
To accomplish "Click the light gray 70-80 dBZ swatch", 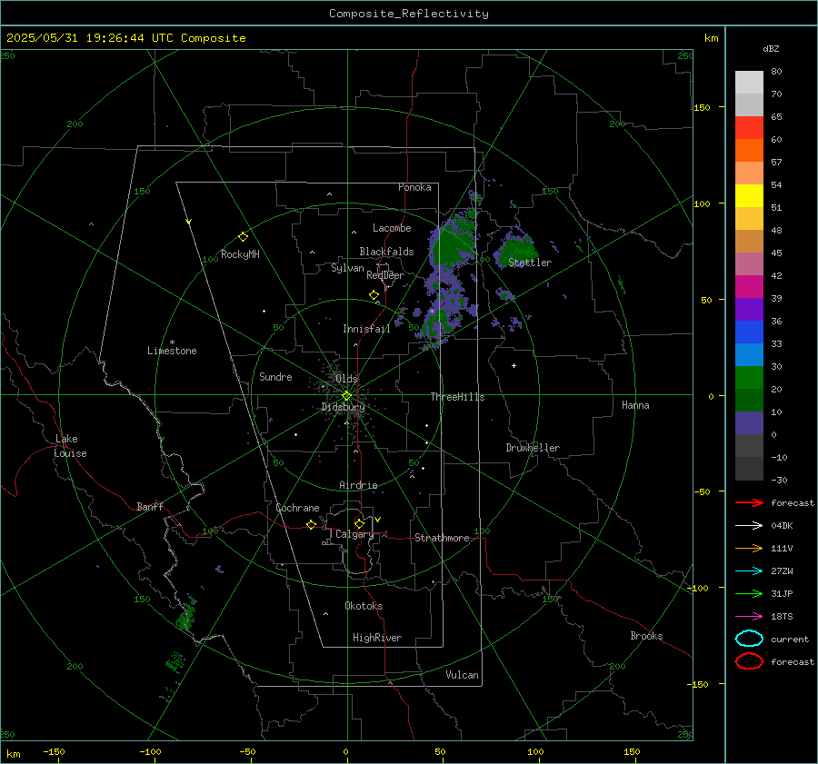I will [749, 83].
